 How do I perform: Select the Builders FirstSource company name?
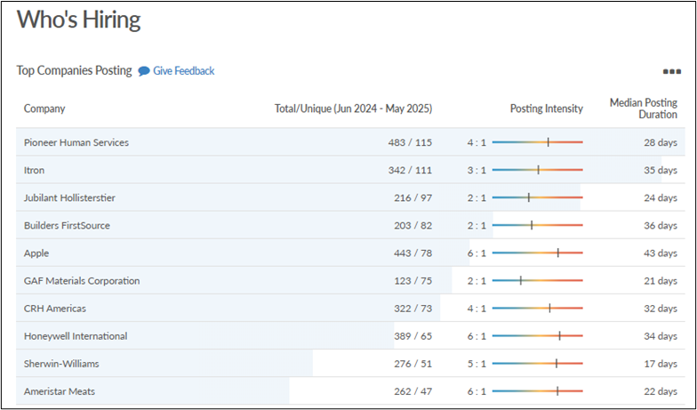click(x=67, y=225)
